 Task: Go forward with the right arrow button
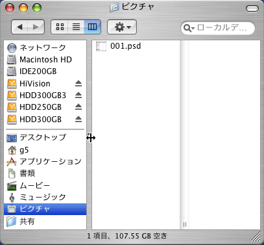point(36,27)
